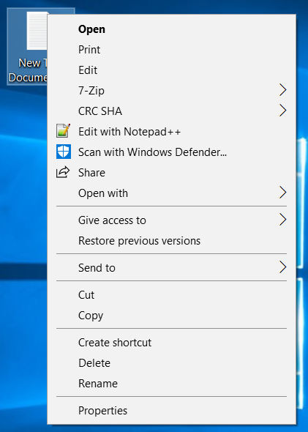The width and height of the screenshot is (308, 432).
Task: Expand the CRC SHA submenu arrow
Action: click(x=282, y=111)
